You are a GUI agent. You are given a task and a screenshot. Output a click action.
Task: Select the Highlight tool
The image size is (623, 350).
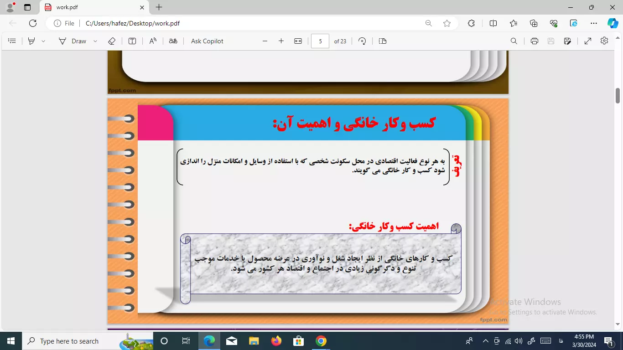point(31,41)
